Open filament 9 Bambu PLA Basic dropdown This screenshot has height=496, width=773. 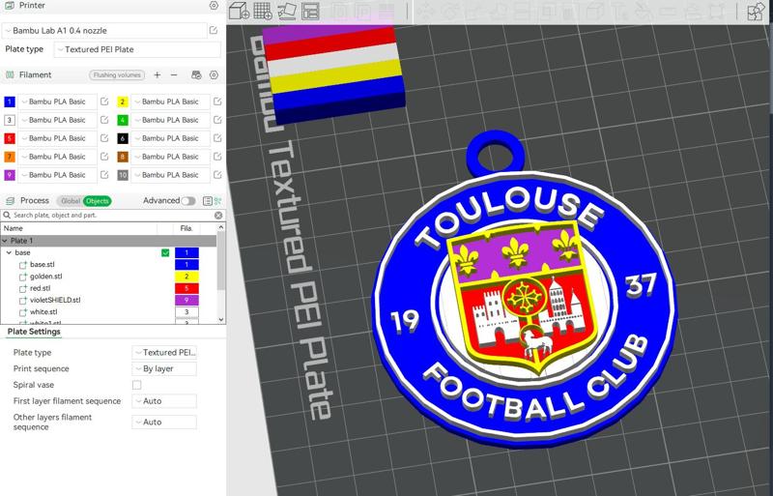[x=57, y=175]
